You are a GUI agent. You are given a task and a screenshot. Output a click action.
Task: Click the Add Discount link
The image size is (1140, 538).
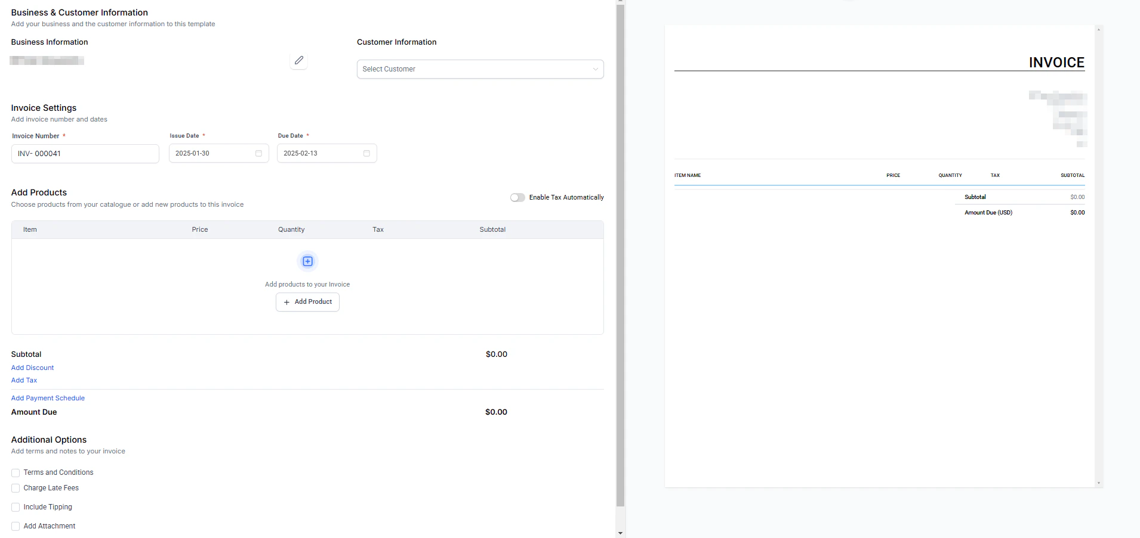[x=32, y=368]
